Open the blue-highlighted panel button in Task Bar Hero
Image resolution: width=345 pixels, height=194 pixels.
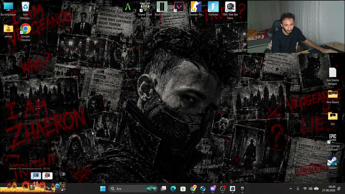36,176
